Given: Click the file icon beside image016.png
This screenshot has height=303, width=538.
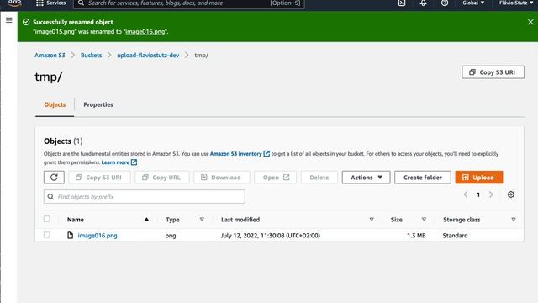Looking at the screenshot, I should click(71, 235).
